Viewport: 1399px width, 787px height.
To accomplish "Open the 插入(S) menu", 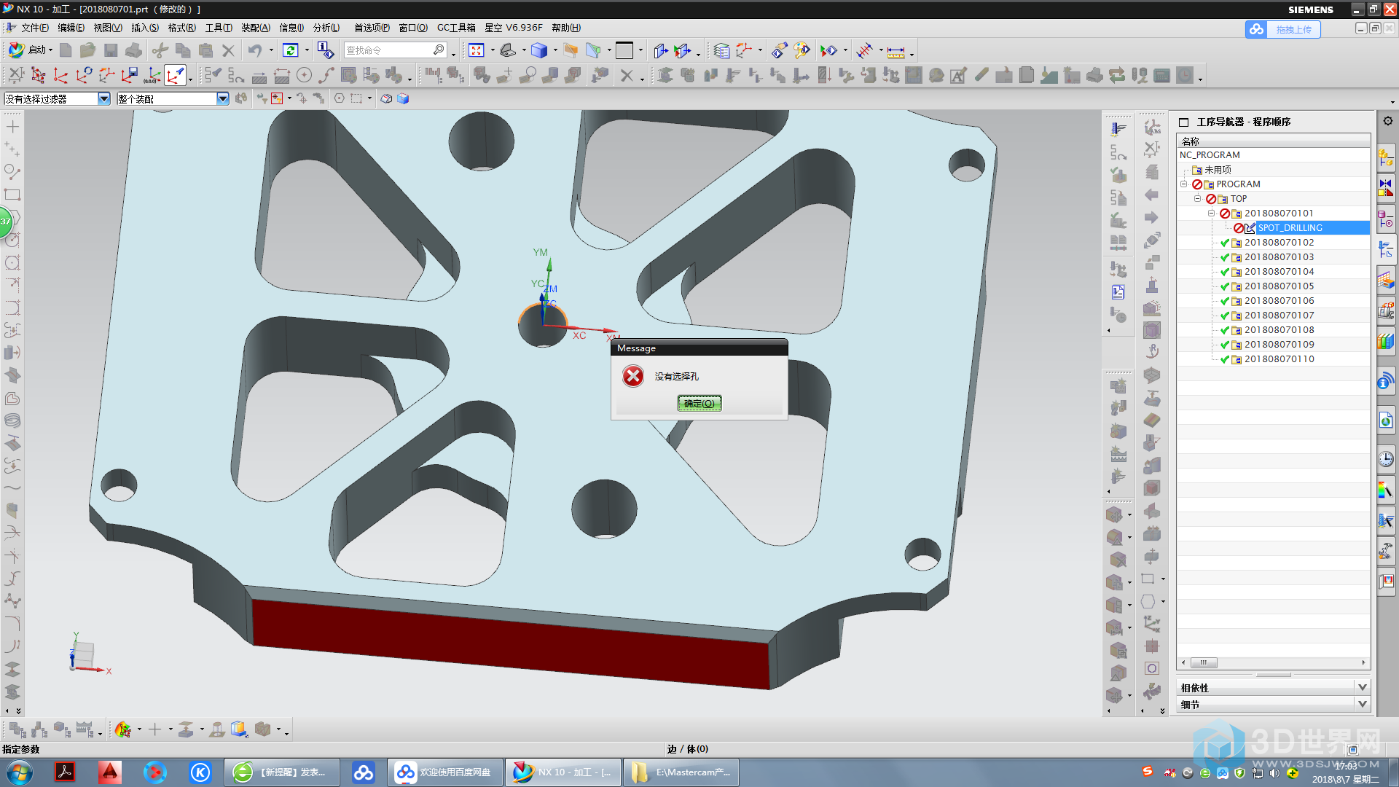I will click(145, 28).
